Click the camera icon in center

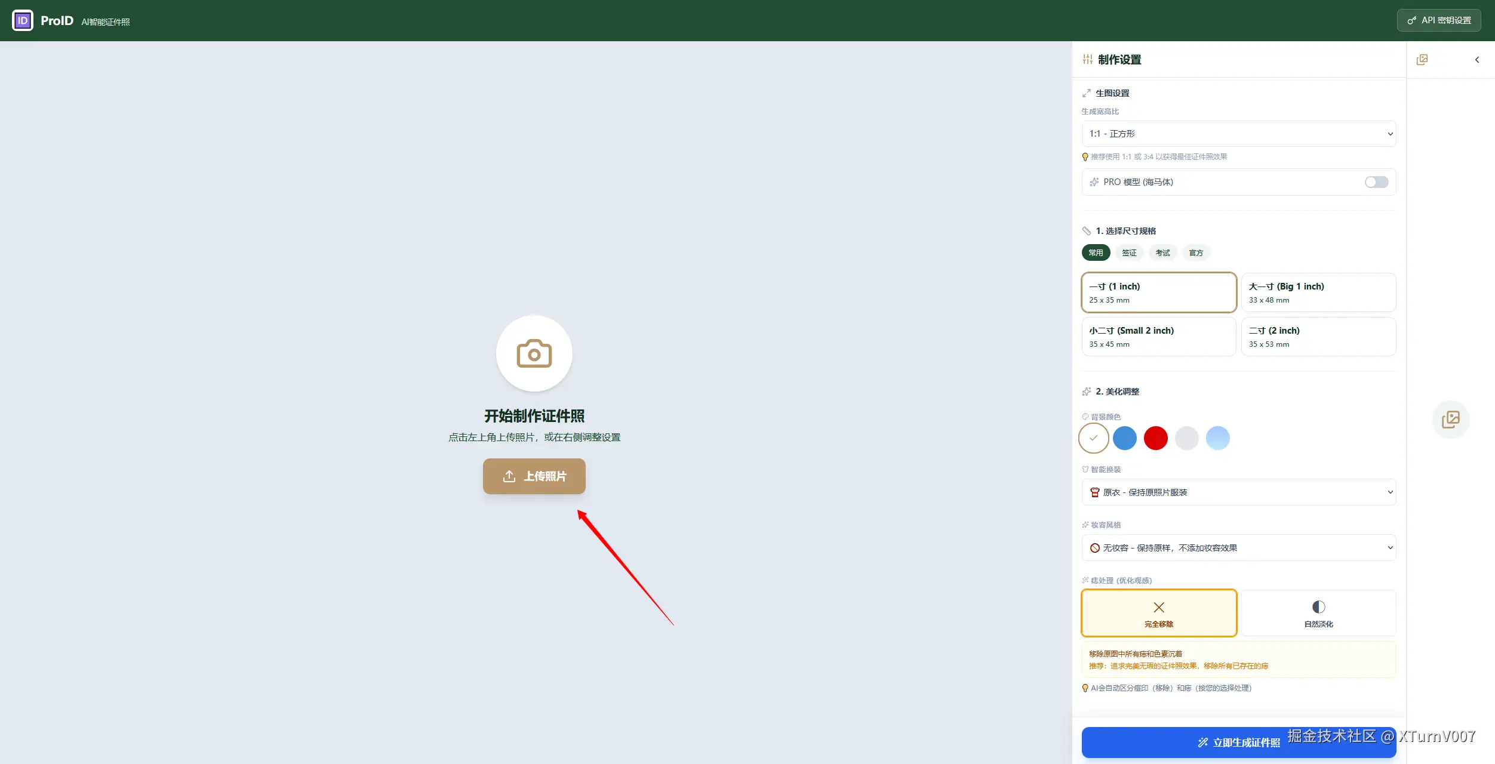tap(534, 354)
